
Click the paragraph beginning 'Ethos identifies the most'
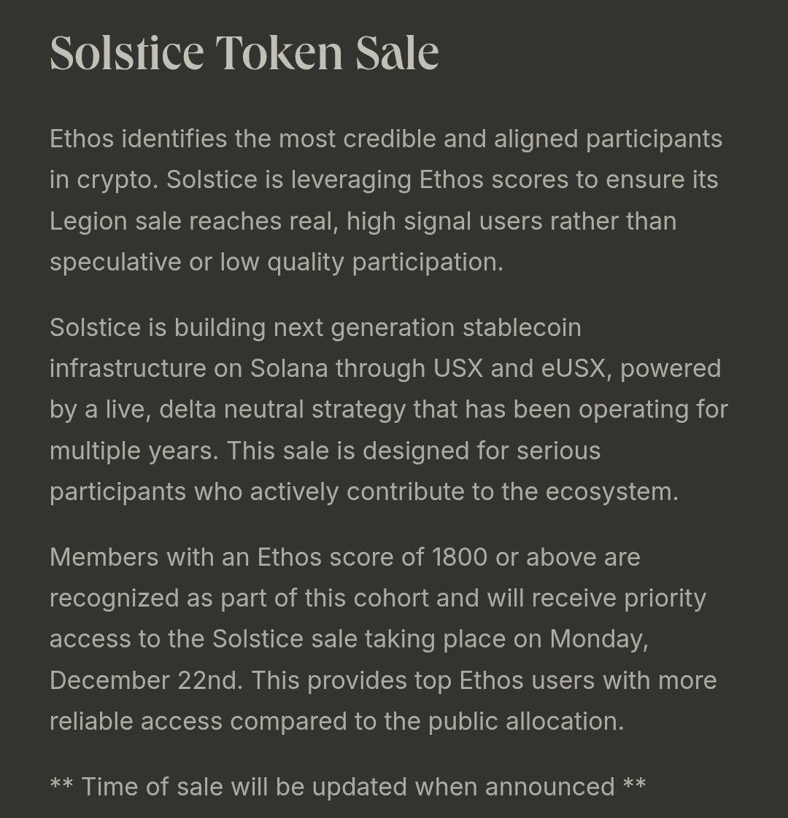tap(387, 200)
